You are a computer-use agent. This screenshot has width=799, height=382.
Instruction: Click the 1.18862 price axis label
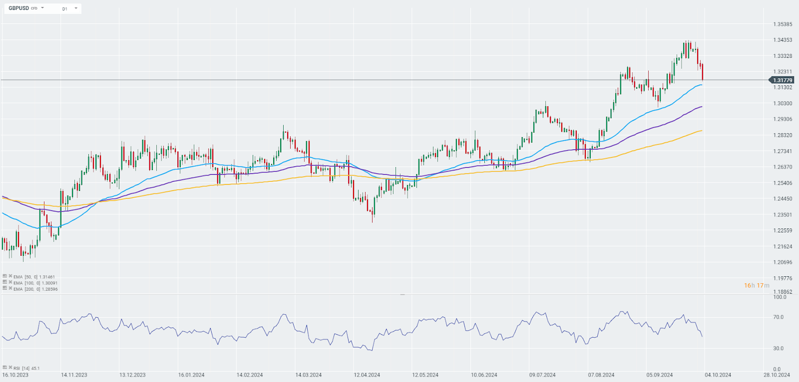click(x=783, y=292)
